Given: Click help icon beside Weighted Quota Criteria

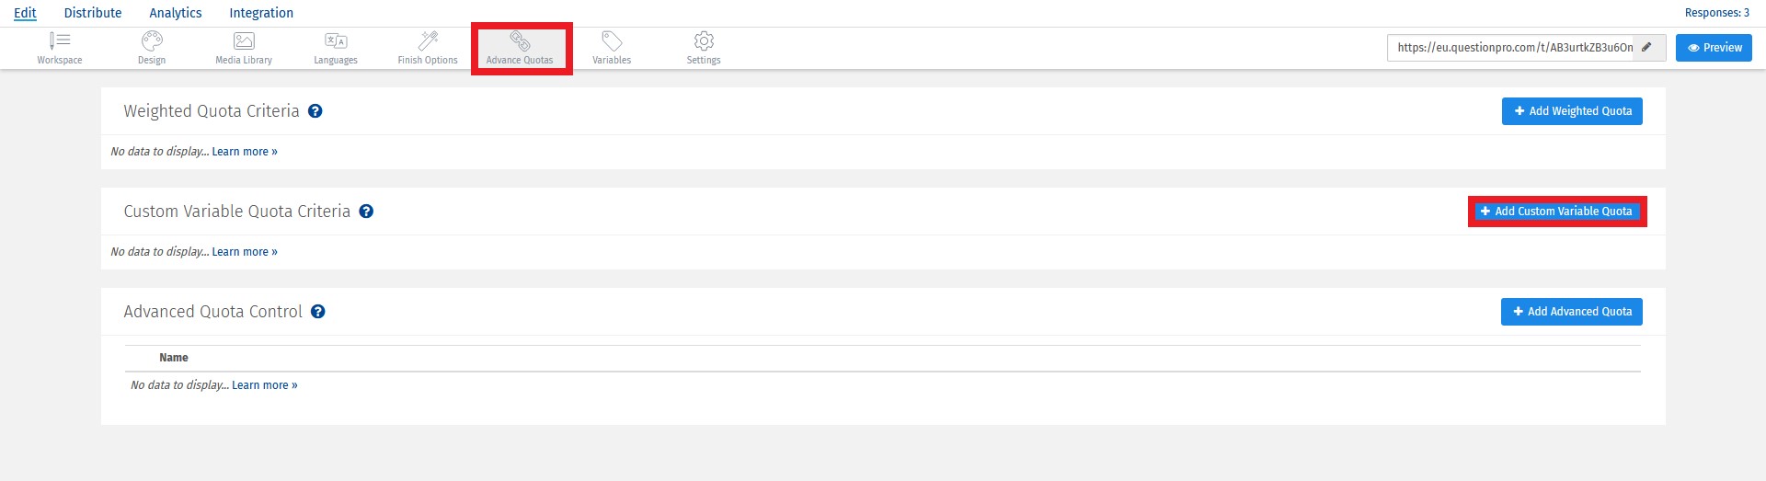Looking at the screenshot, I should click(x=315, y=111).
